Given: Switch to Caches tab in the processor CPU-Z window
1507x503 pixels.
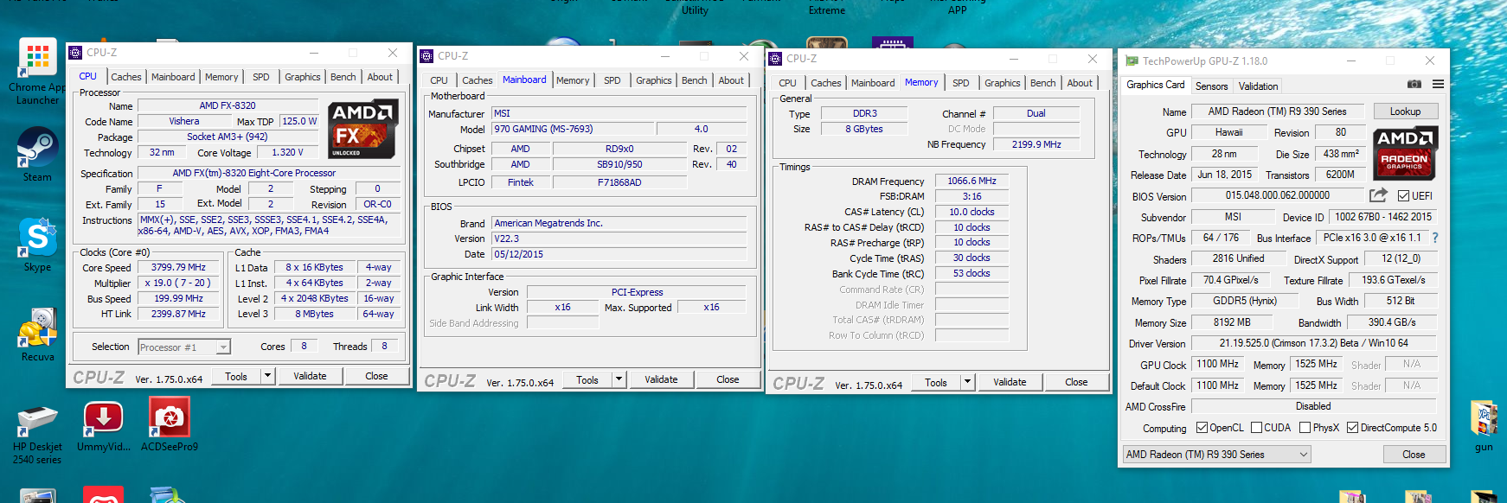Looking at the screenshot, I should [126, 77].
